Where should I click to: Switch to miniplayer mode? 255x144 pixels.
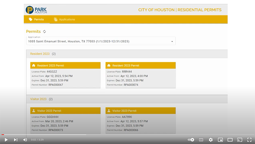[221, 140]
